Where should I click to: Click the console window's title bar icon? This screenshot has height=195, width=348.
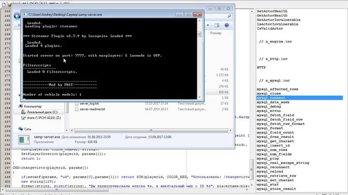point(25,15)
